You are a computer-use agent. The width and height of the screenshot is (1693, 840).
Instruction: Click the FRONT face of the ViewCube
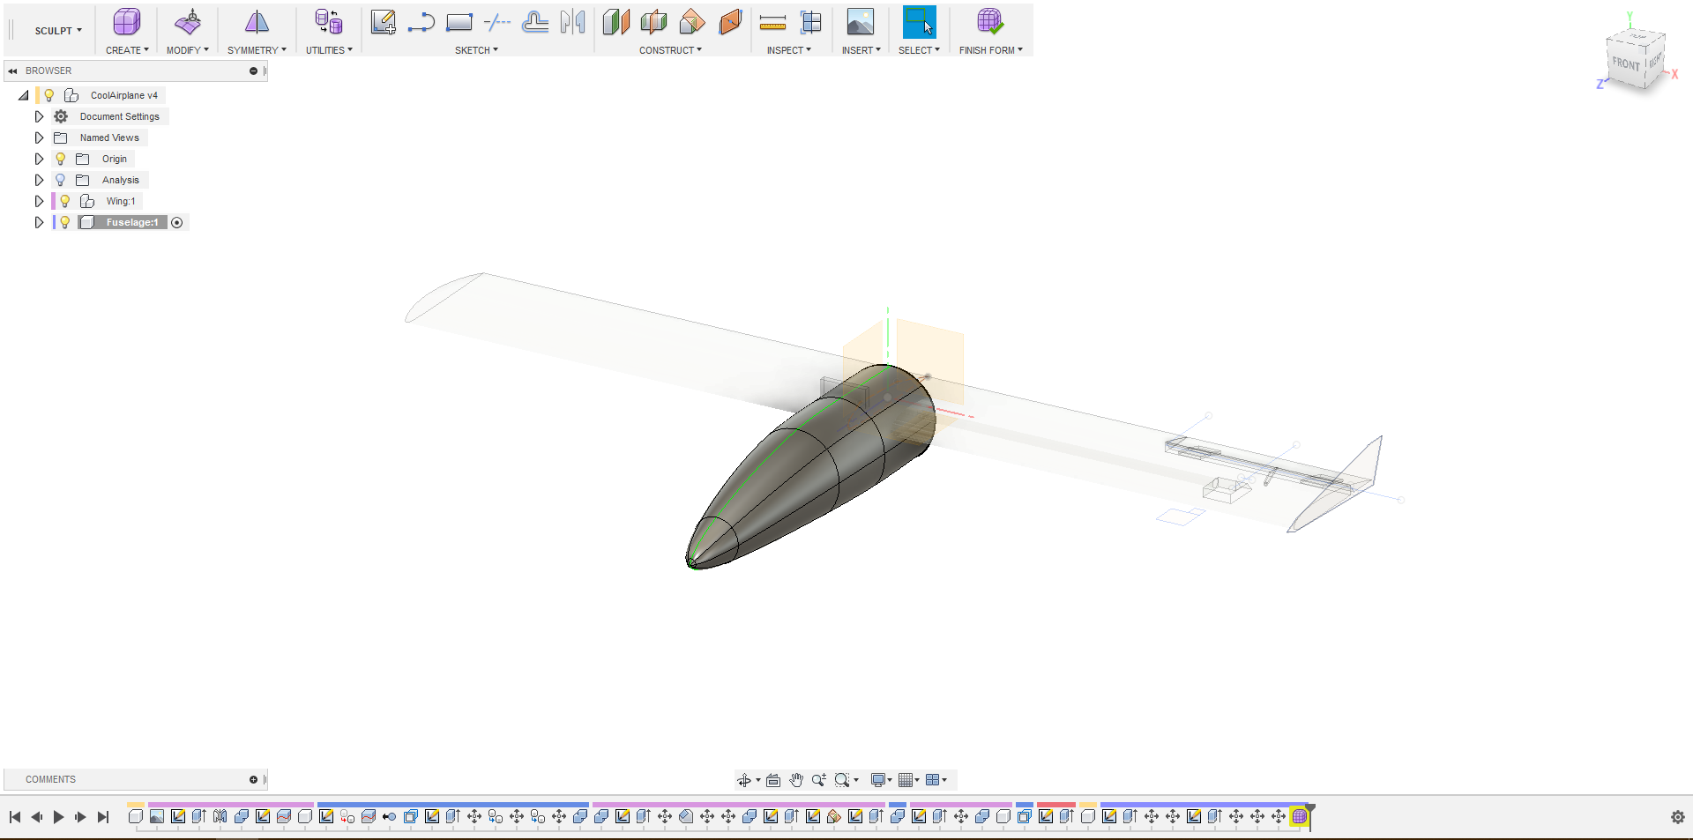[1625, 63]
